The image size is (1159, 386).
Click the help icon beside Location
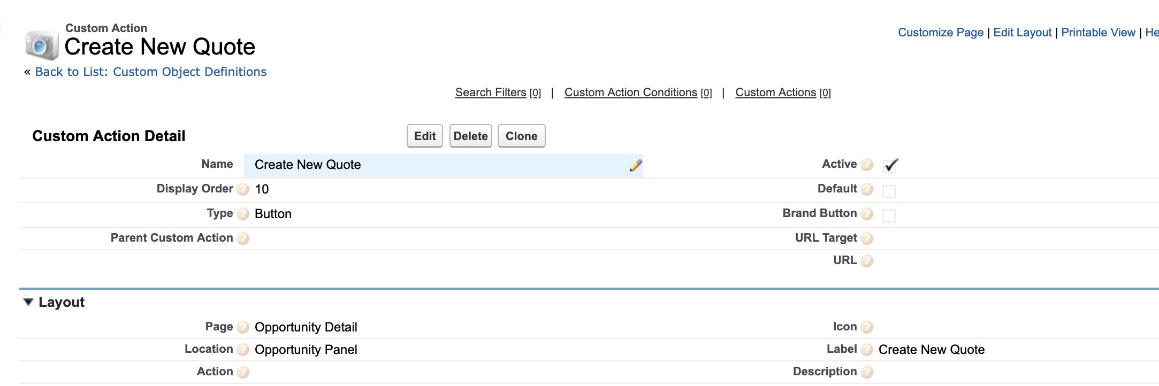tap(243, 350)
